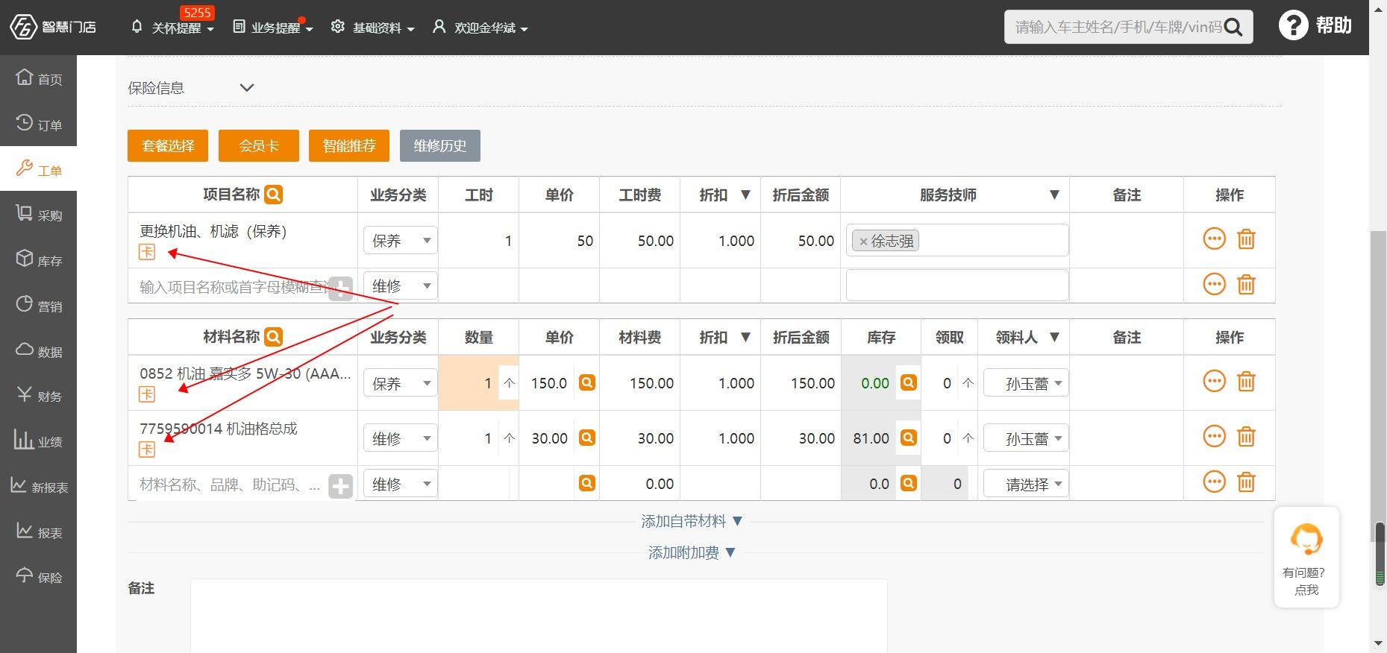Click stock search icon next to 81.00
This screenshot has height=653, width=1387.
coord(908,438)
